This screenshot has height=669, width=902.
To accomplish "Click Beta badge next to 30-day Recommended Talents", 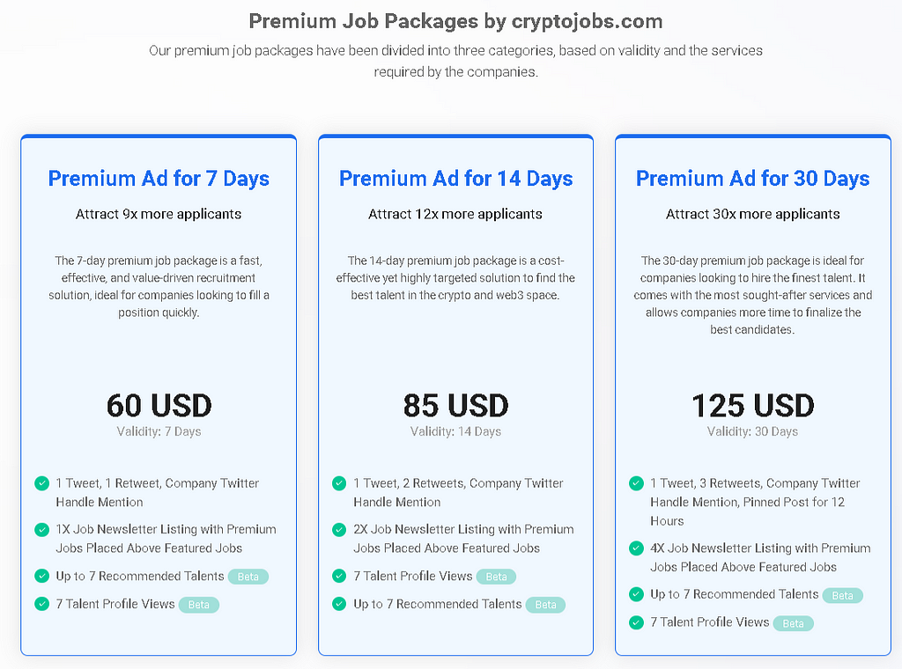I will 842,595.
